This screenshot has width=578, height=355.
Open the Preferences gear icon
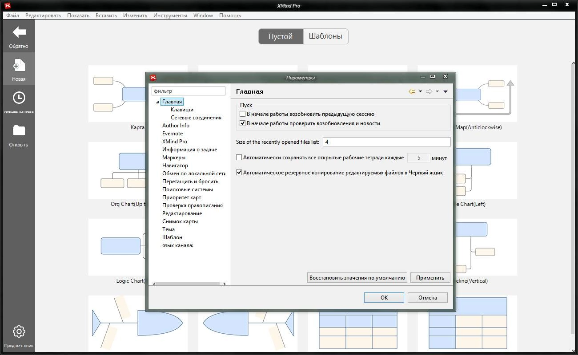point(19,331)
